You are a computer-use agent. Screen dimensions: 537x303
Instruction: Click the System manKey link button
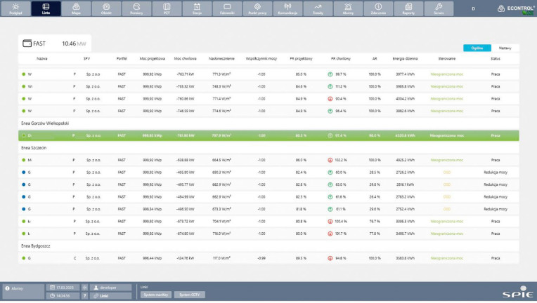pyautogui.click(x=155, y=295)
